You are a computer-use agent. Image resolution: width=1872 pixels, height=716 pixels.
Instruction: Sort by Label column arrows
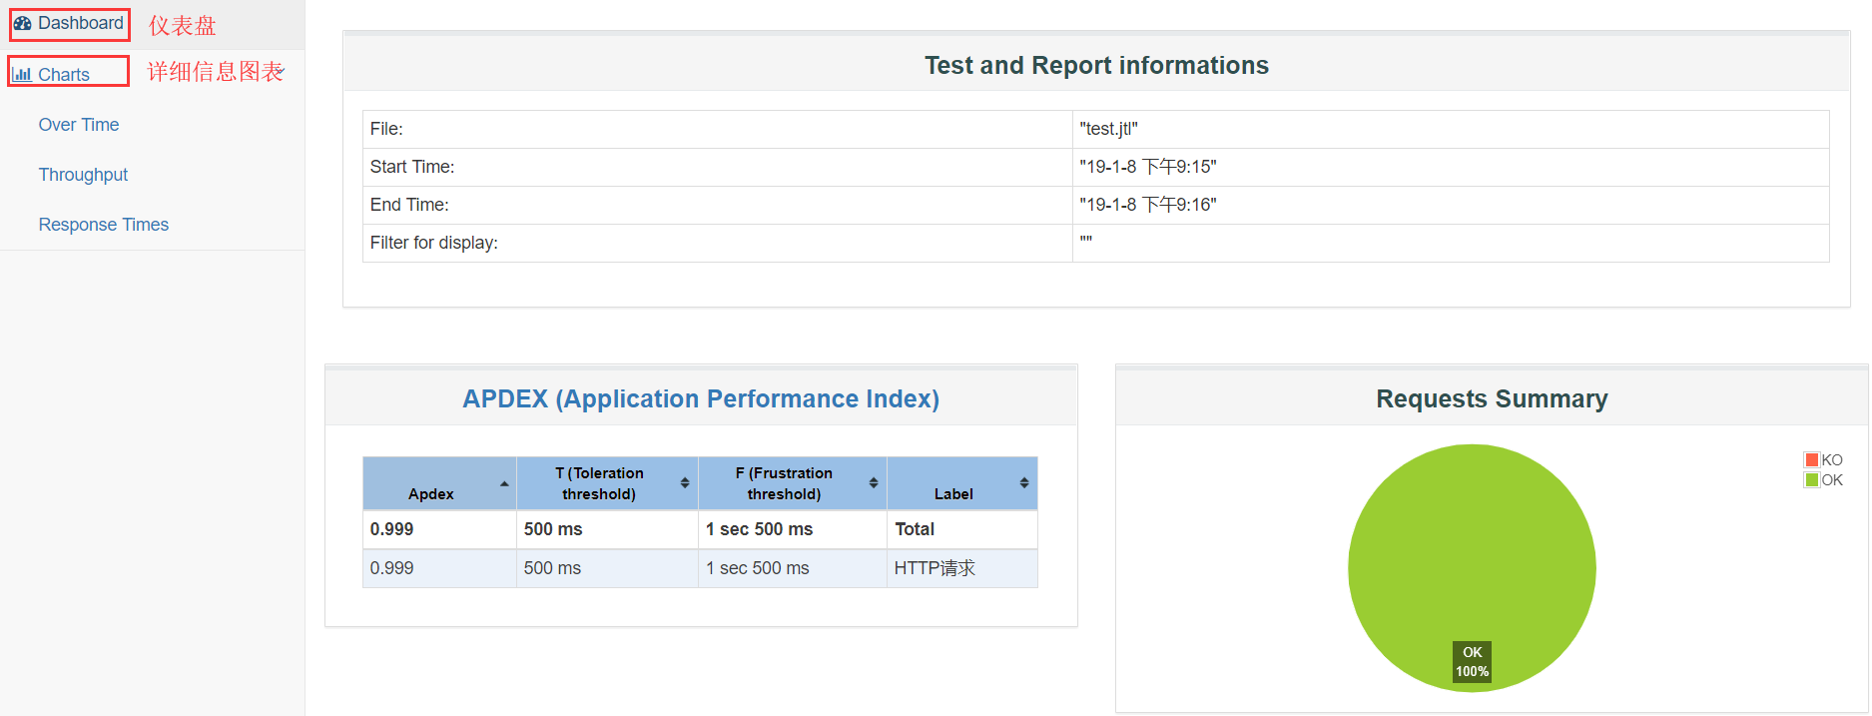1024,483
